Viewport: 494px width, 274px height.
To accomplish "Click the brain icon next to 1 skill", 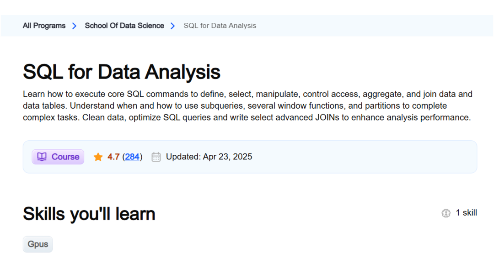I will tap(446, 213).
